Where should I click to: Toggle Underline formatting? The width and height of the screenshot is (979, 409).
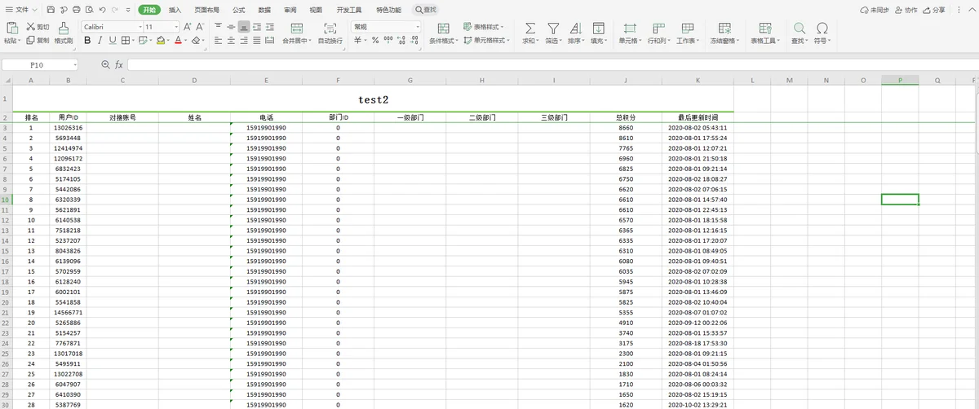(113, 40)
